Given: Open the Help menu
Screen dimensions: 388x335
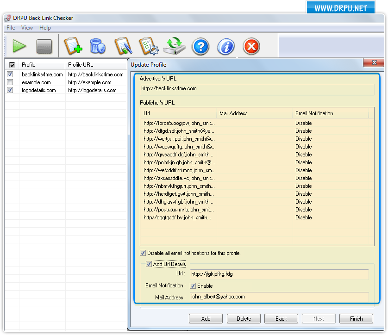Looking at the screenshot, I should point(45,28).
